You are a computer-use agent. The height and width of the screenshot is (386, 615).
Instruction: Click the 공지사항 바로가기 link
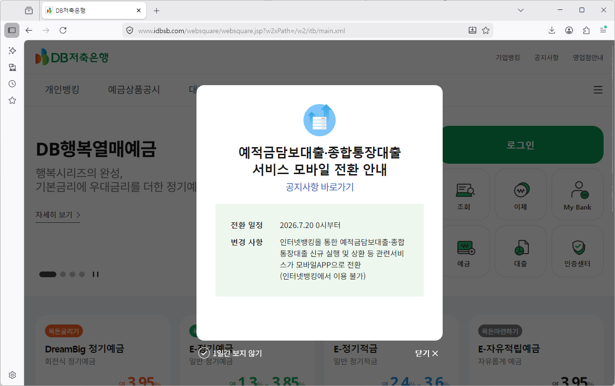(x=320, y=187)
